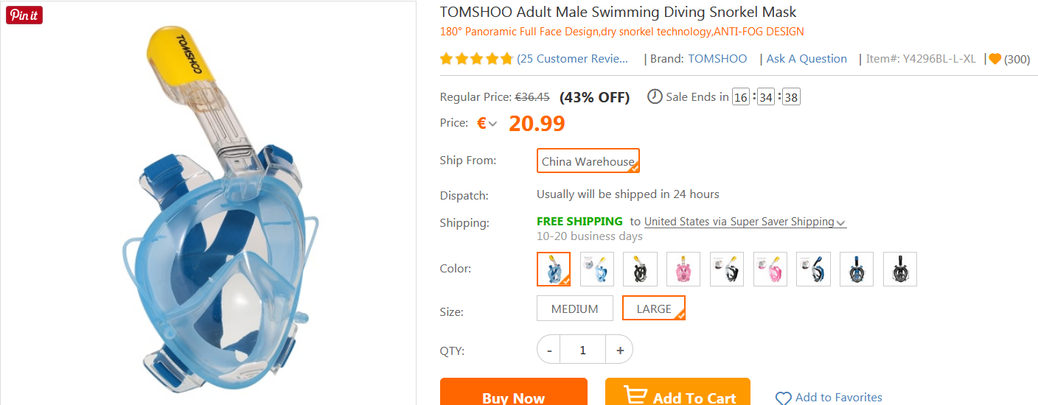1038x405 pixels.
Task: Open the 25 Customer Reviews link
Action: click(573, 59)
